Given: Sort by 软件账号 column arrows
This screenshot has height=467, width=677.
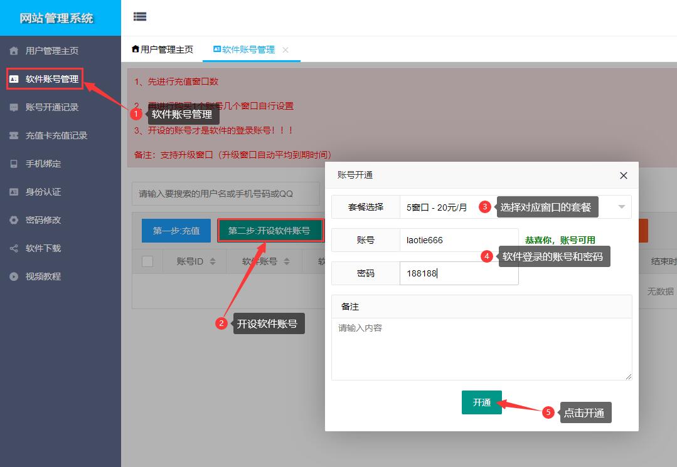Looking at the screenshot, I should [x=287, y=261].
